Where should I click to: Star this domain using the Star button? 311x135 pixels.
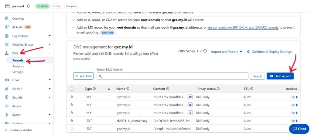[x=57, y=6]
